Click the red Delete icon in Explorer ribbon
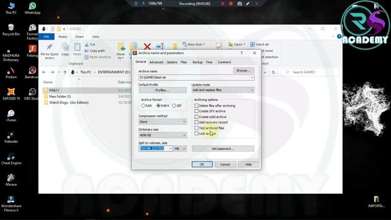The height and width of the screenshot is (220, 391). click(x=147, y=46)
